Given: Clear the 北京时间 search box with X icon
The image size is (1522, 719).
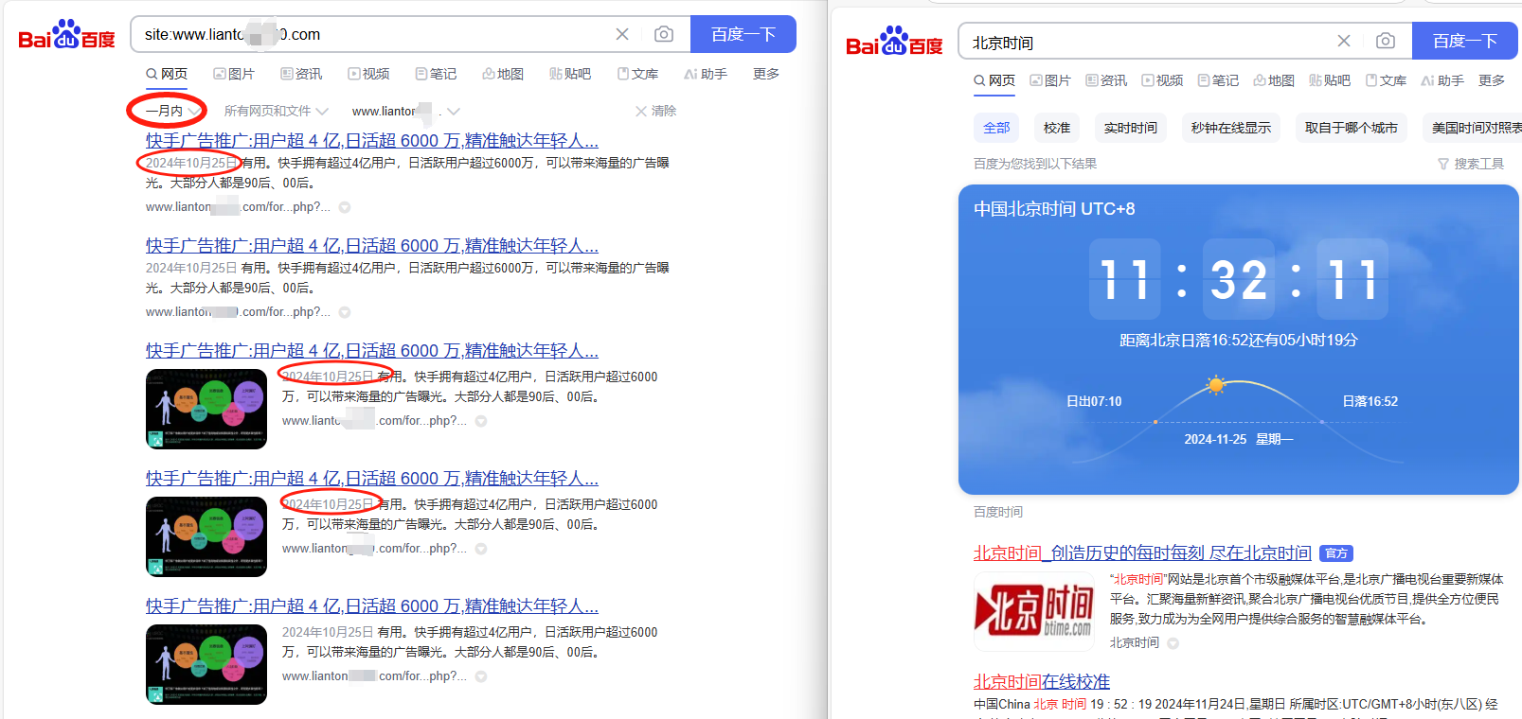Looking at the screenshot, I should 1344,41.
